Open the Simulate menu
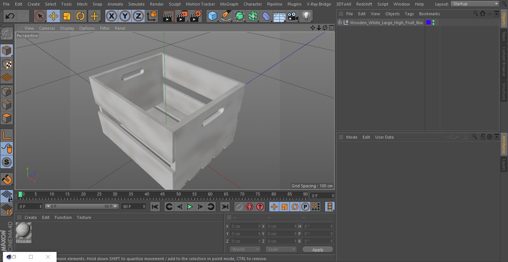This screenshot has width=508, height=262. tap(136, 4)
